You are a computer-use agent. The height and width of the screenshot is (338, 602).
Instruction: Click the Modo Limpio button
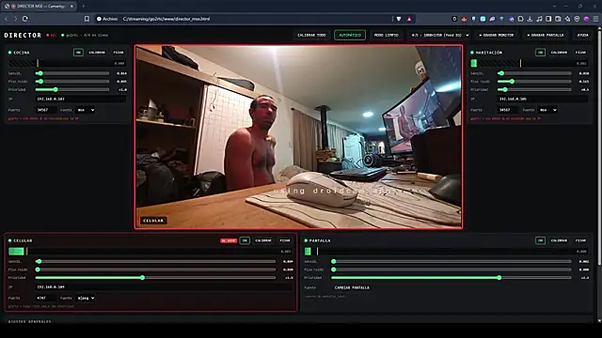[x=387, y=35]
